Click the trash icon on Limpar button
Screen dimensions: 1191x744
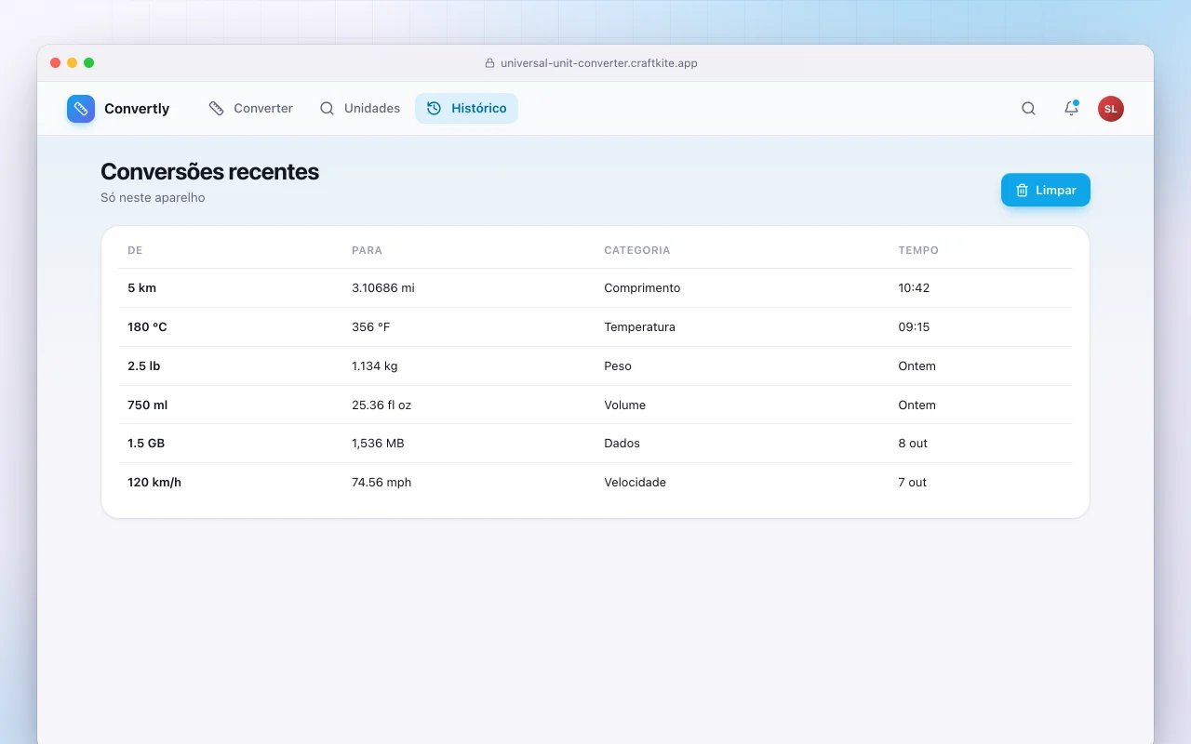coord(1022,190)
